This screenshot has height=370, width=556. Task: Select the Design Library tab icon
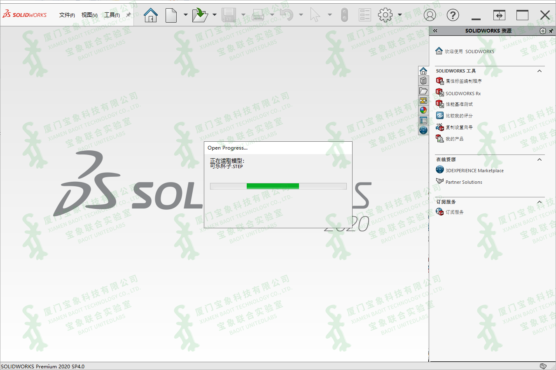click(x=423, y=81)
